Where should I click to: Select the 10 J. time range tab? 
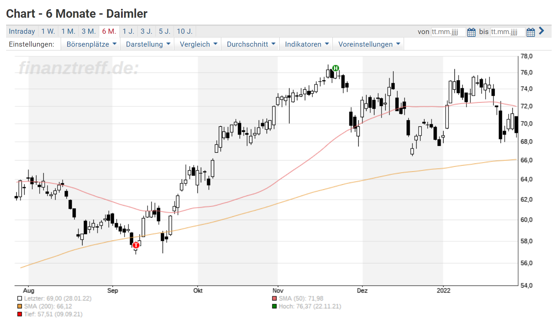[x=185, y=31]
